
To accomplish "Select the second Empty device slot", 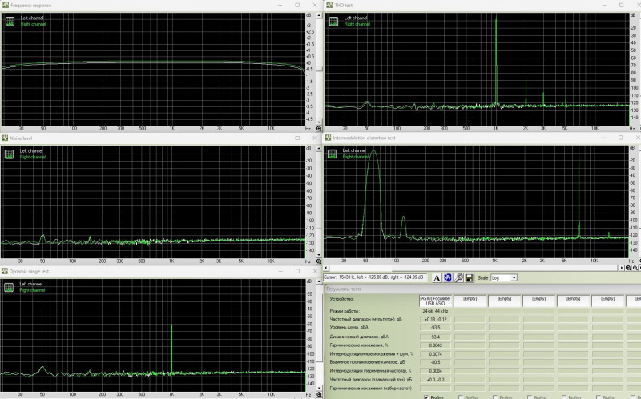I will (x=505, y=301).
